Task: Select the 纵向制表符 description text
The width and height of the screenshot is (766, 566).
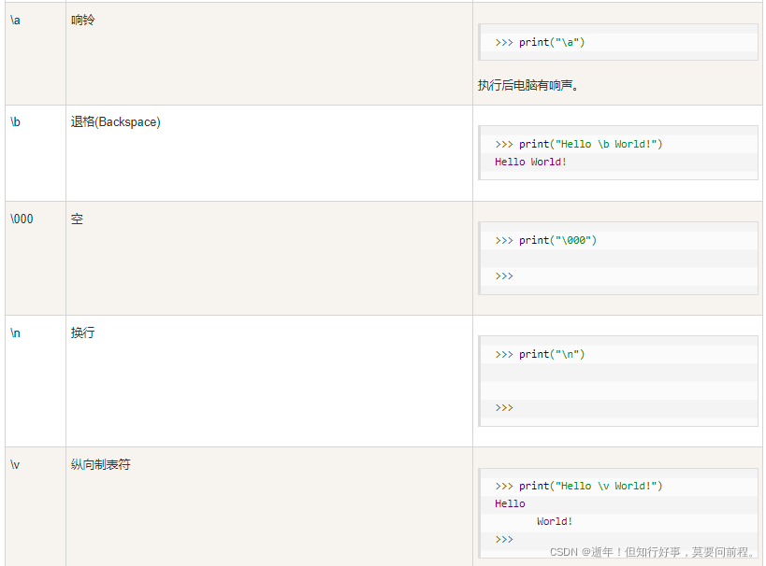Action: click(x=101, y=464)
